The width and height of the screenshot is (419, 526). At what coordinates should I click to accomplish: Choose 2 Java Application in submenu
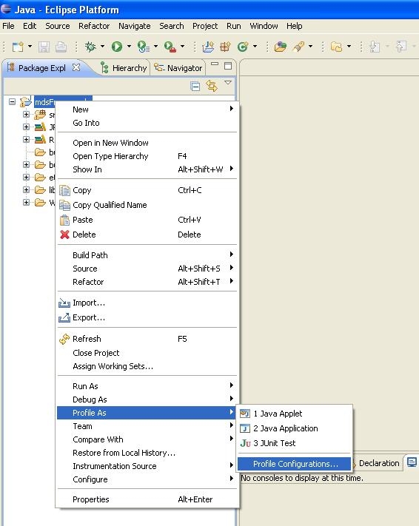(294, 428)
